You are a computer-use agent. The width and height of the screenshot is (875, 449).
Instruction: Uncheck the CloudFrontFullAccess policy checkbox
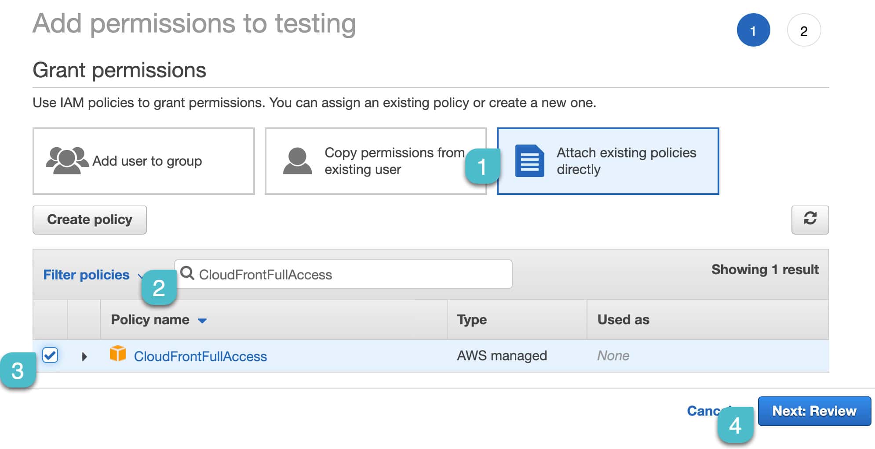(50, 355)
